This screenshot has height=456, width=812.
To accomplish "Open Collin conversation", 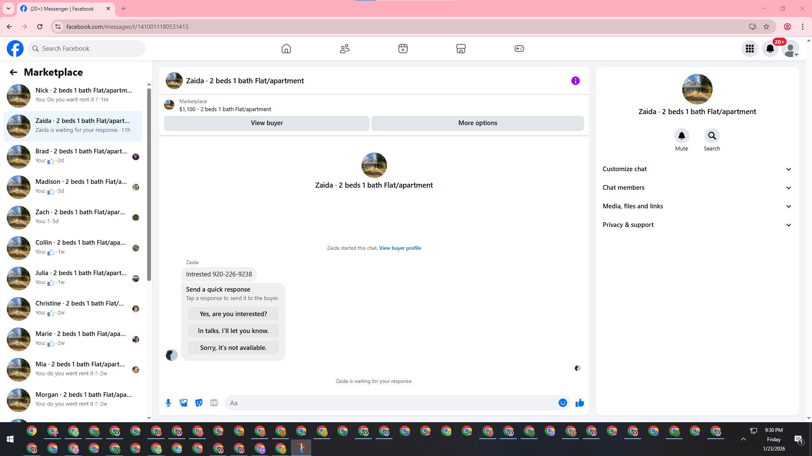I will (73, 247).
